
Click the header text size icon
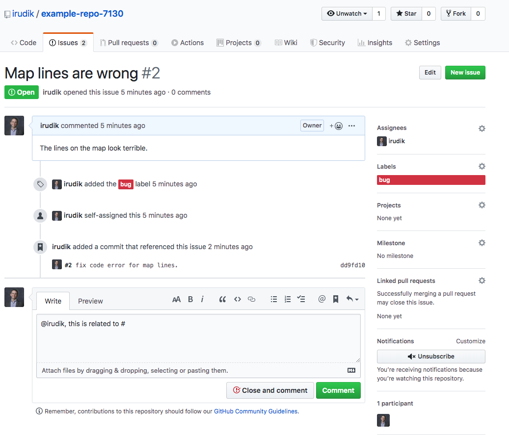point(176,299)
